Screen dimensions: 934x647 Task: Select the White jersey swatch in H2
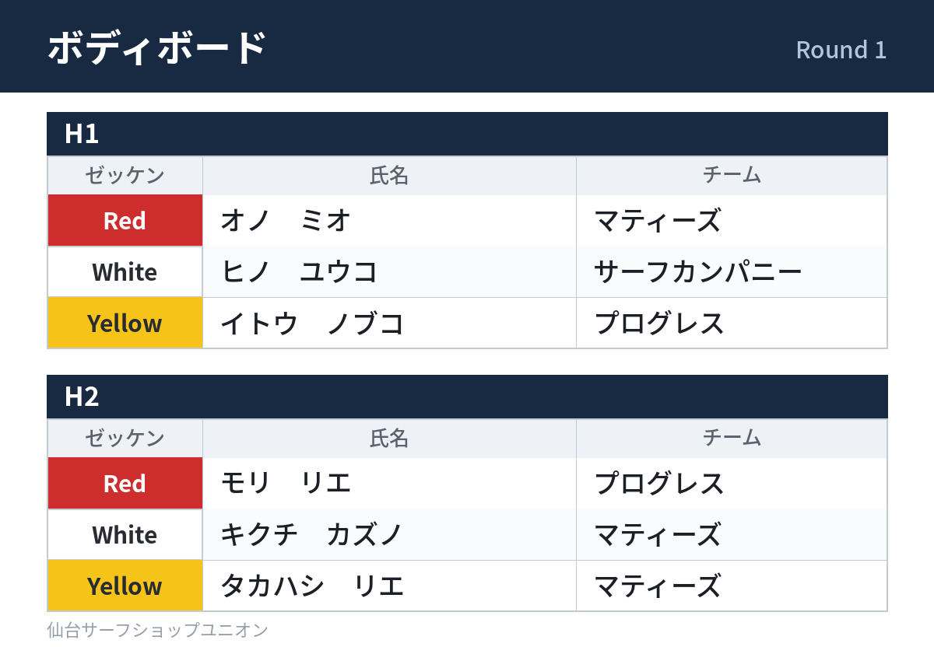pos(125,535)
